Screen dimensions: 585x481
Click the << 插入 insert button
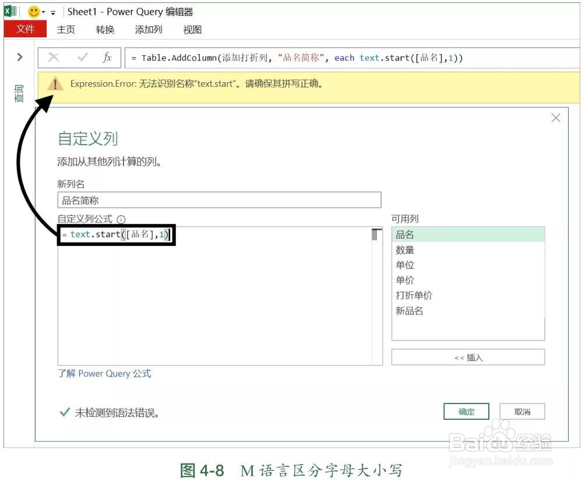(x=468, y=357)
